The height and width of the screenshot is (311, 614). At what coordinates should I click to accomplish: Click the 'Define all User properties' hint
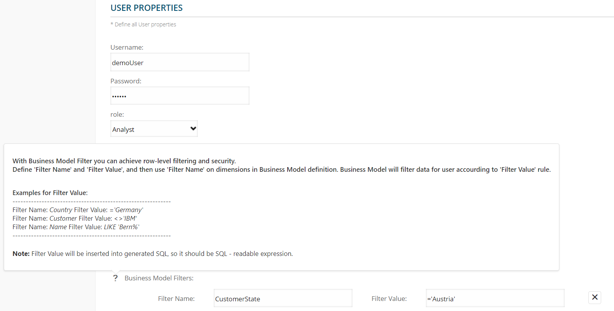pos(143,24)
